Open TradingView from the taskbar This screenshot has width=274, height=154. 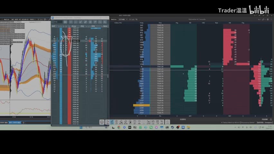point(130,127)
